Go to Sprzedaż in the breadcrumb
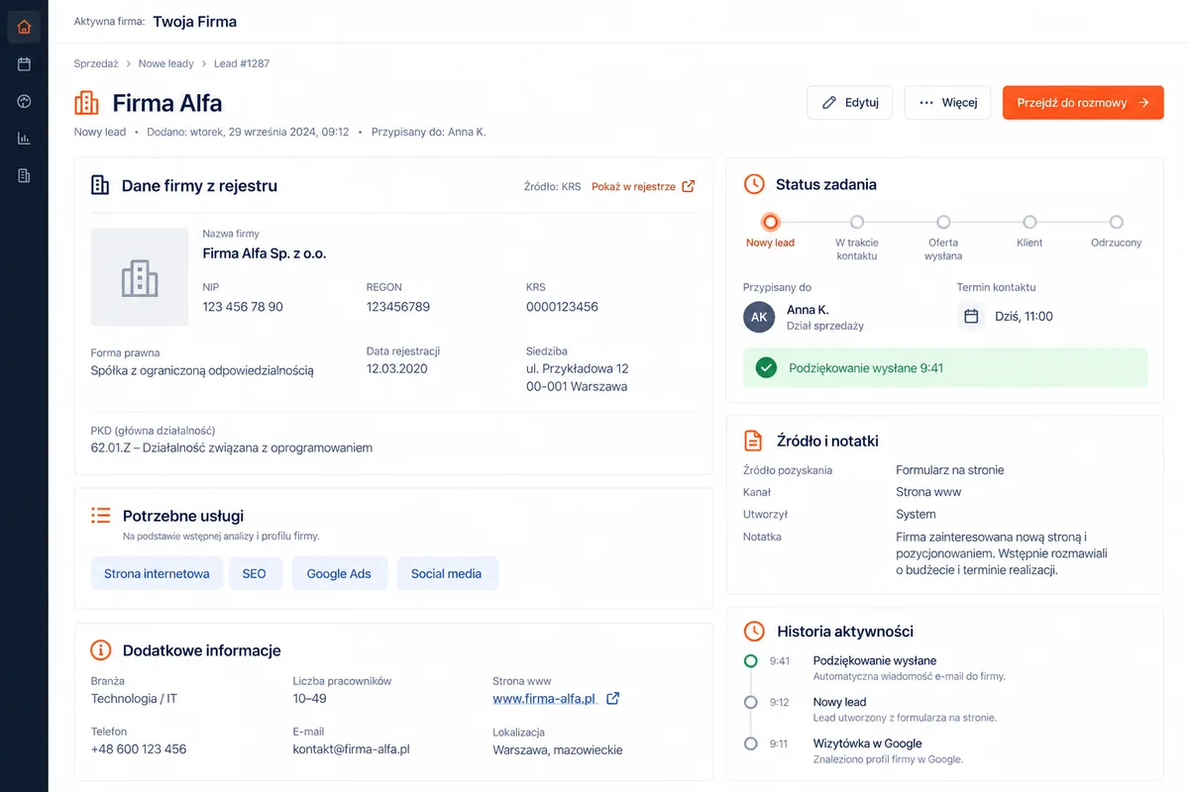This screenshot has height=792, width=1189. 96,63
